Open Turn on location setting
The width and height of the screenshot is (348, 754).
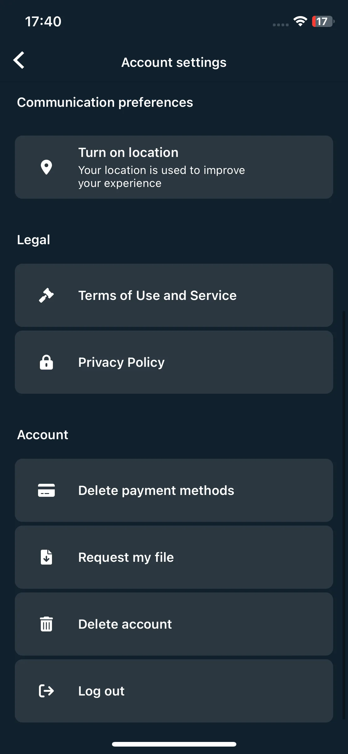click(174, 167)
